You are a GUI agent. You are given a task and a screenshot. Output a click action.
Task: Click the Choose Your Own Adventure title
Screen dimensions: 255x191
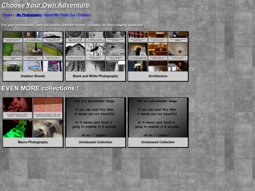(45, 5)
